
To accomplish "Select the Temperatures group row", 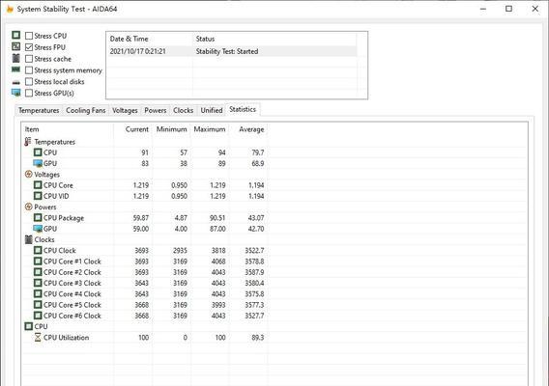I will click(55, 142).
